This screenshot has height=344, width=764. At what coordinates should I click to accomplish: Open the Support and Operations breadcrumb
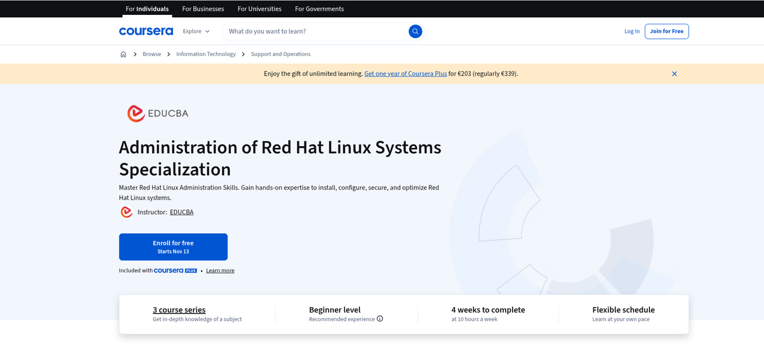(281, 54)
